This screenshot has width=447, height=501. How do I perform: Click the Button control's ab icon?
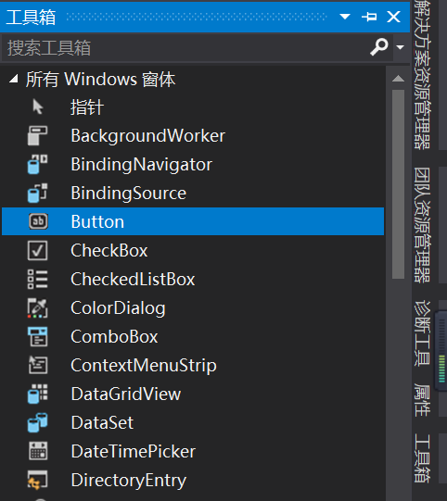pos(38,221)
